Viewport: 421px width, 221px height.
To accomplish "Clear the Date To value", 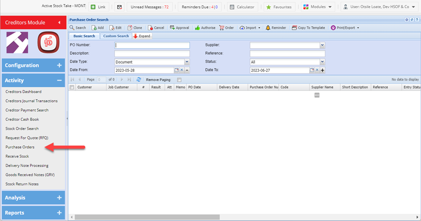I will click(x=317, y=70).
